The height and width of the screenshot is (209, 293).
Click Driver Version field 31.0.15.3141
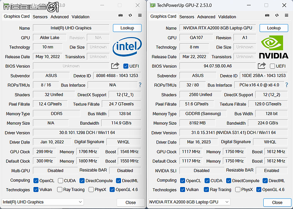pos(234,132)
